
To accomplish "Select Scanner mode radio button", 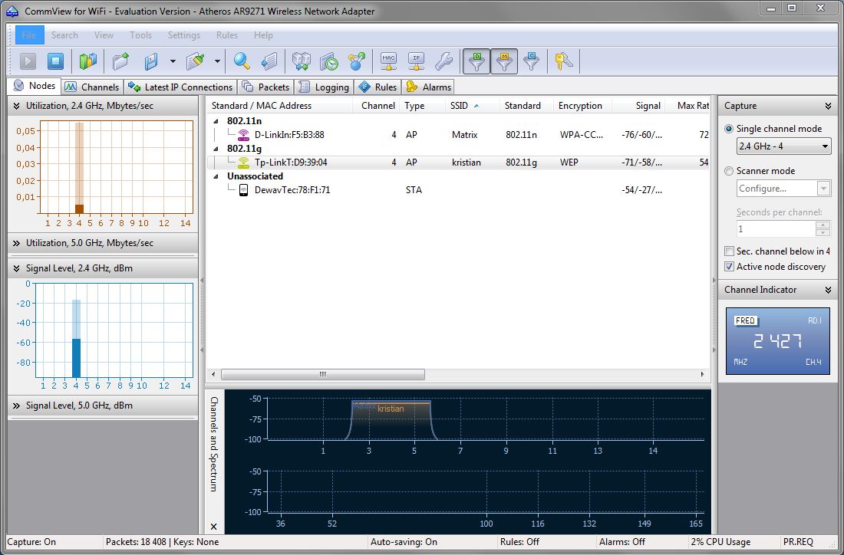I will coord(729,171).
